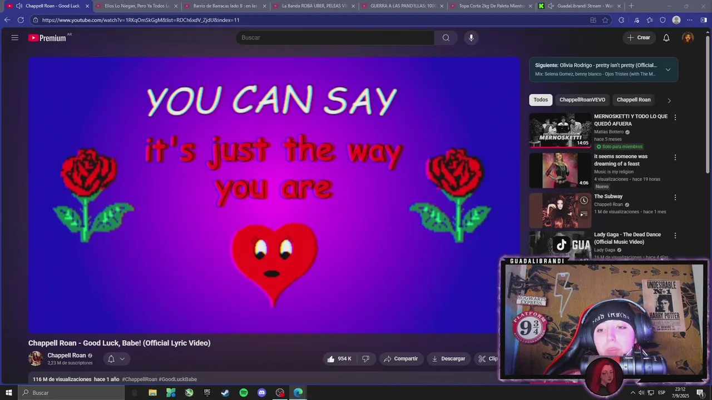Open the Windows Start menu
The image size is (712, 400).
(8, 393)
